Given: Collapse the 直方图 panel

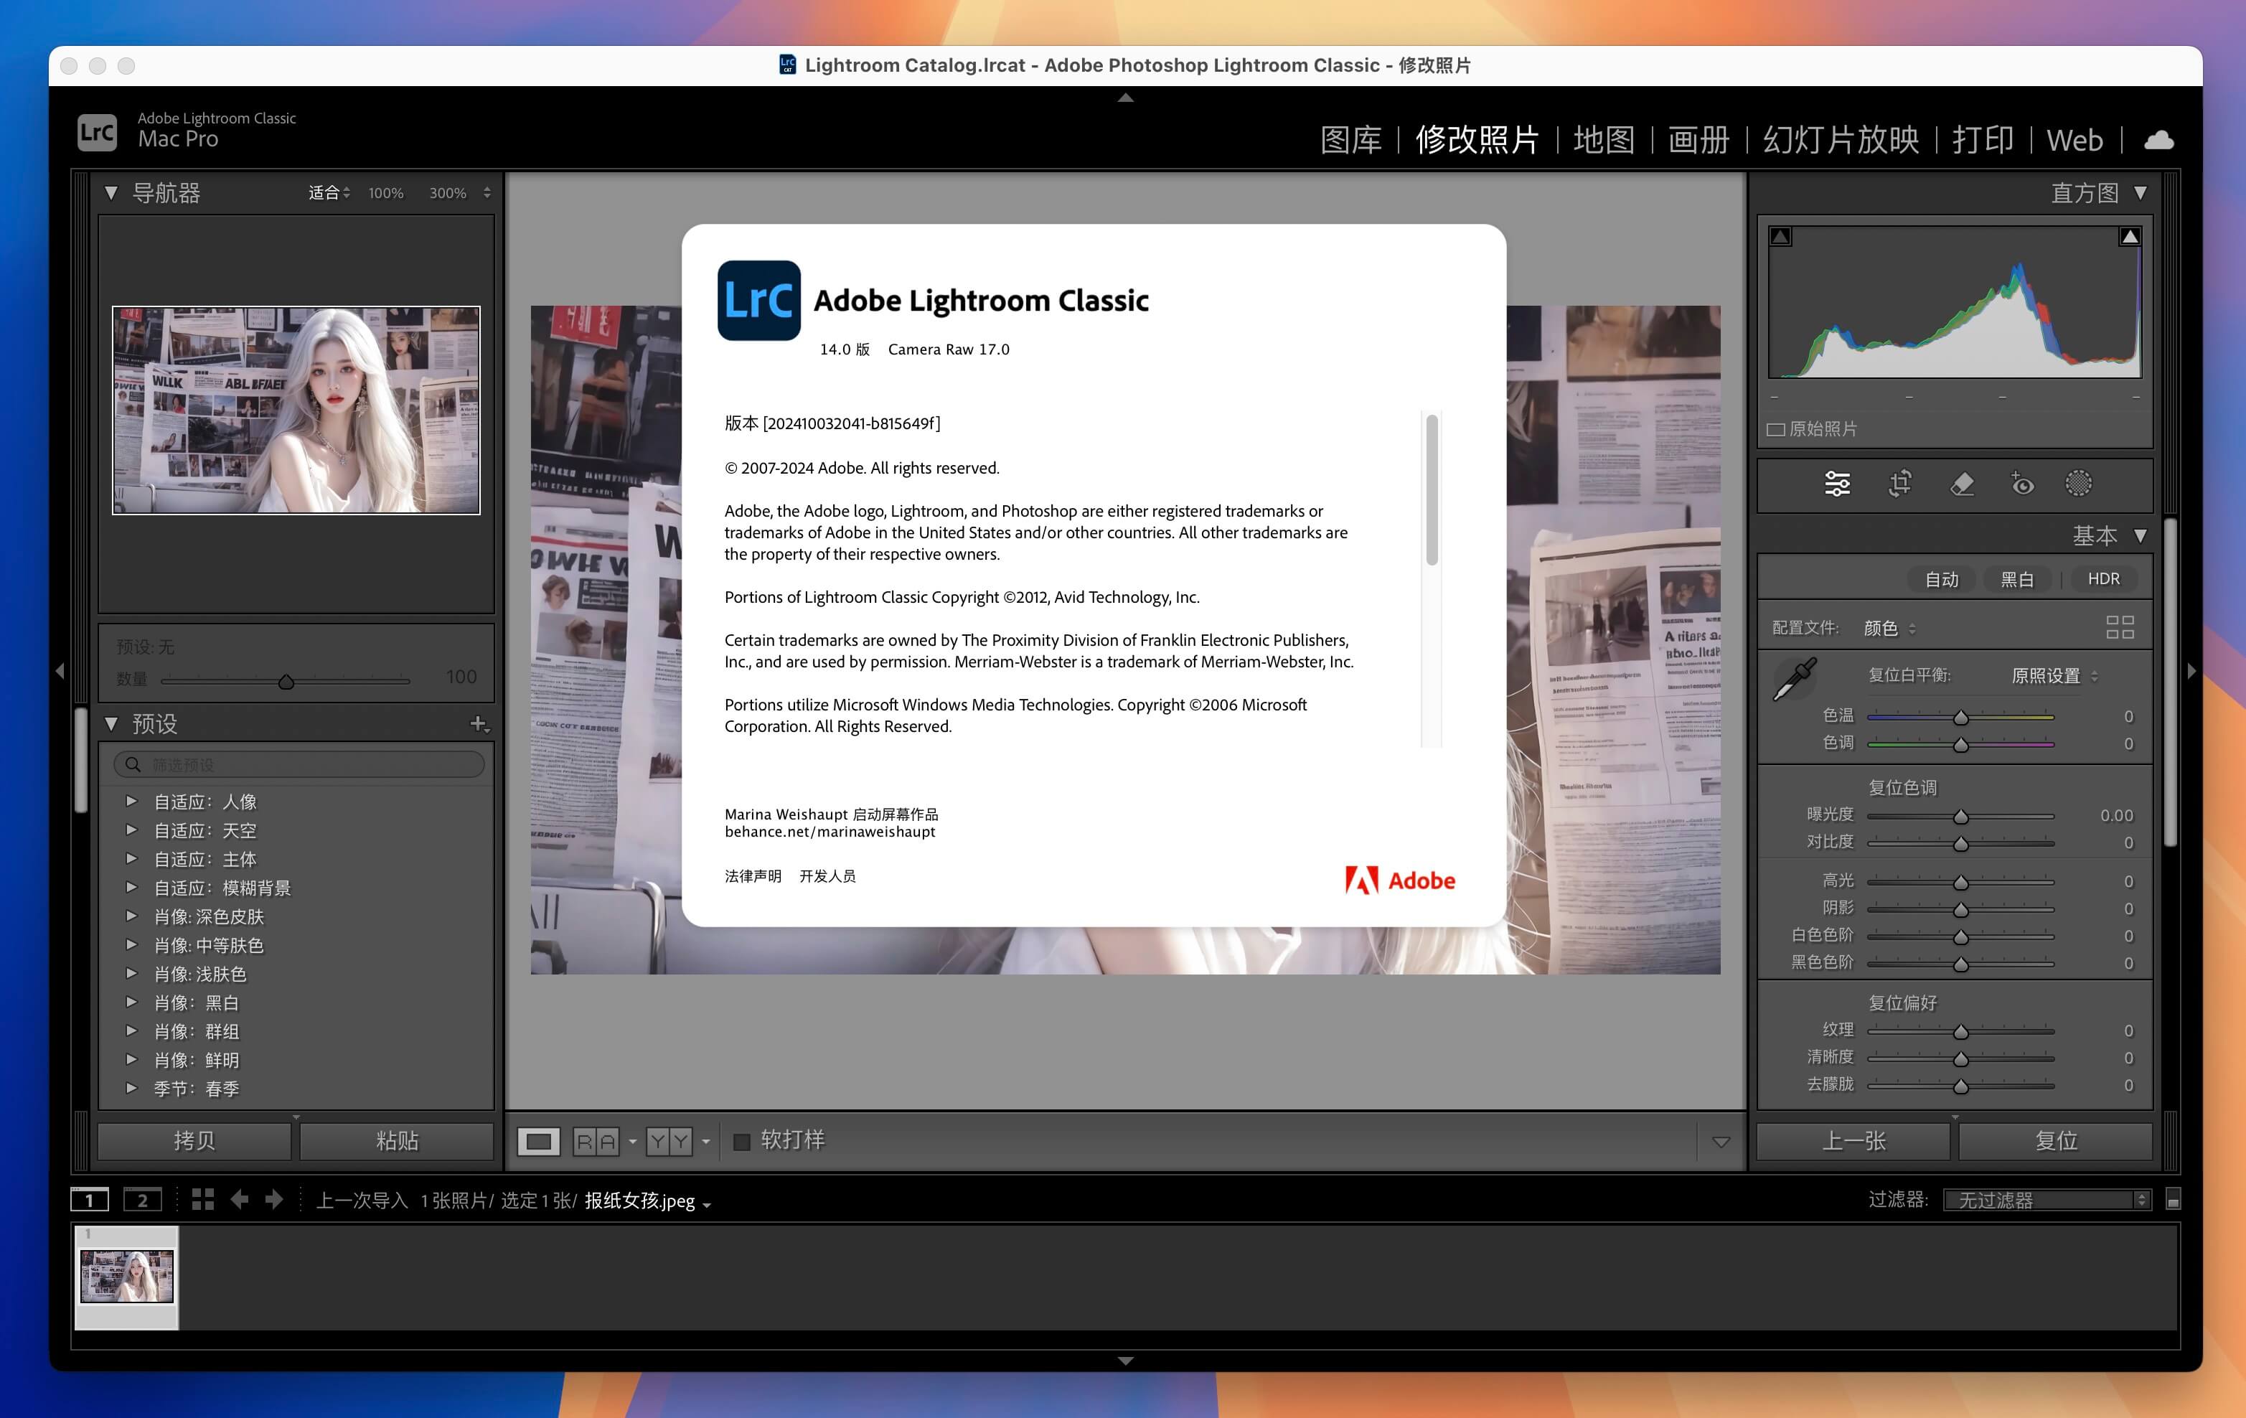Looking at the screenshot, I should click(2141, 193).
